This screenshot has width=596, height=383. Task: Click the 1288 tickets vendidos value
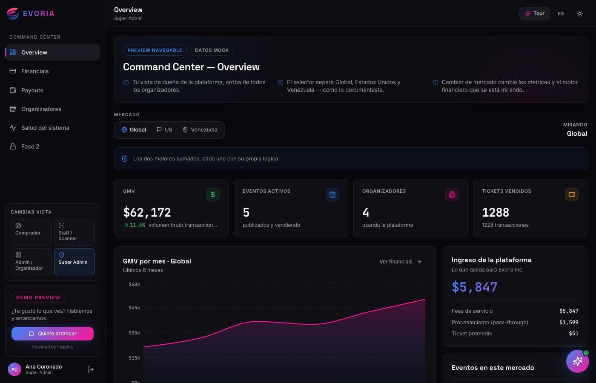click(x=496, y=212)
